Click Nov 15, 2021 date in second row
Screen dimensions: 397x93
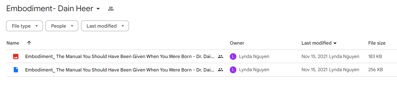pyautogui.click(x=315, y=70)
